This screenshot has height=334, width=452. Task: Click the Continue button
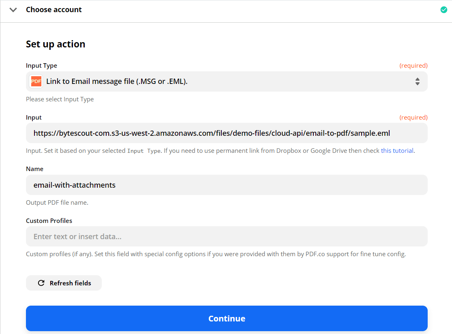[x=227, y=318]
